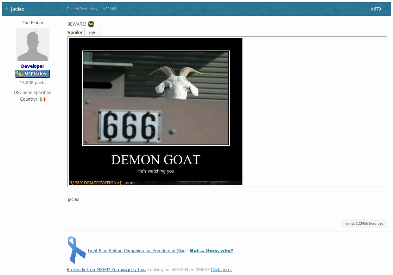The width and height of the screenshot is (393, 275).
Task: Click 'larryb123456 likes this' box
Action: point(365,223)
